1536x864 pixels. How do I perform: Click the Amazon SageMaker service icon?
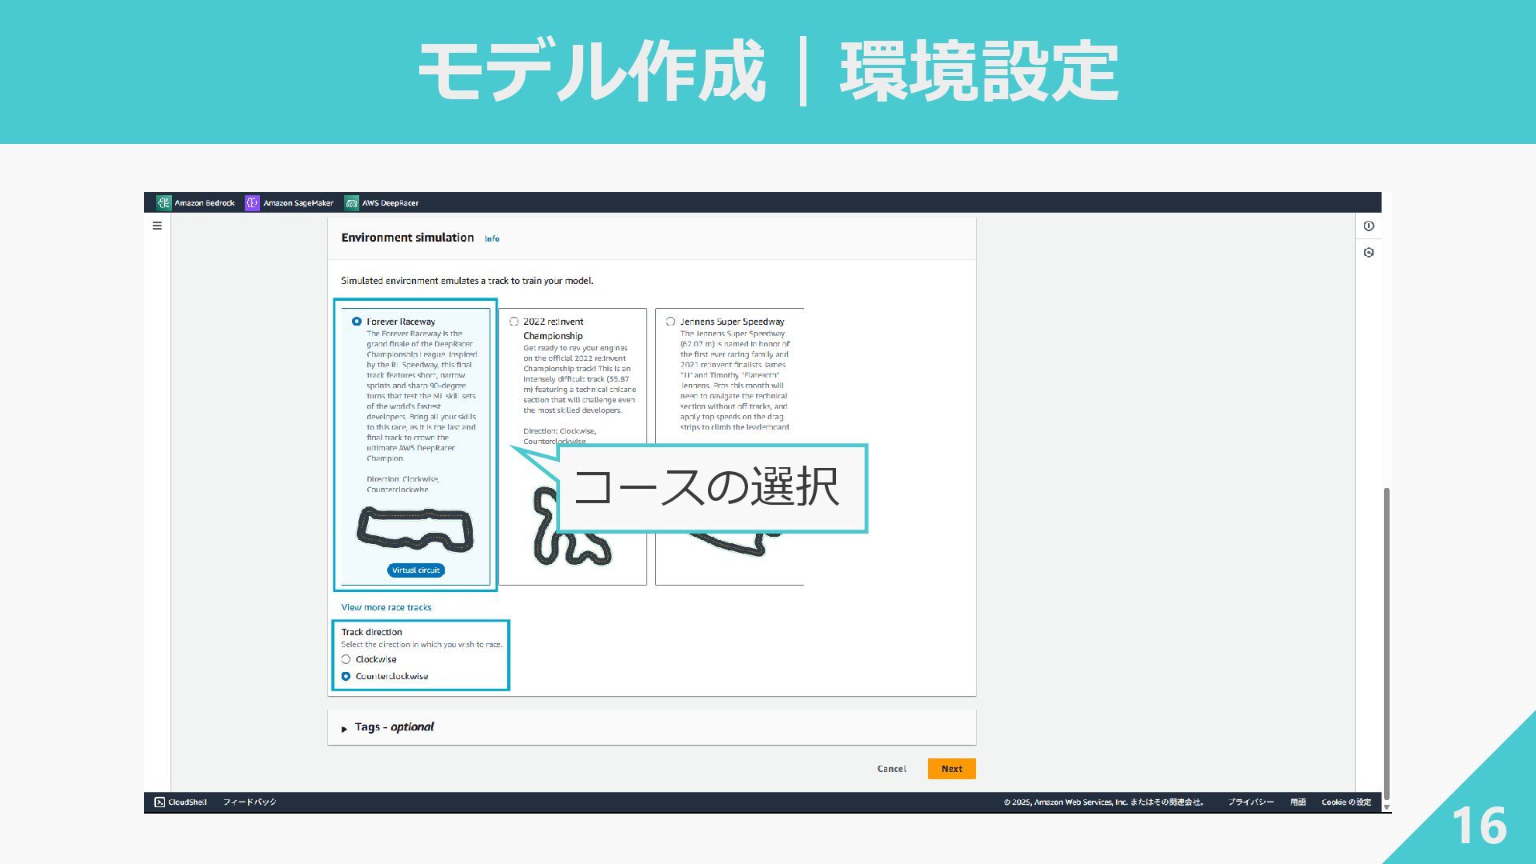252,203
